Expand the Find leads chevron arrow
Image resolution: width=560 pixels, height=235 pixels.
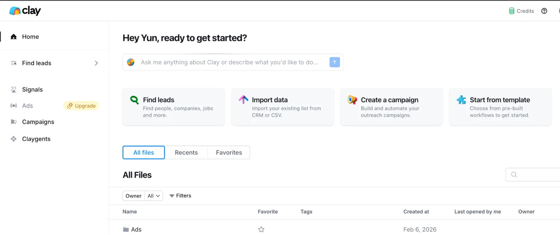coord(96,63)
